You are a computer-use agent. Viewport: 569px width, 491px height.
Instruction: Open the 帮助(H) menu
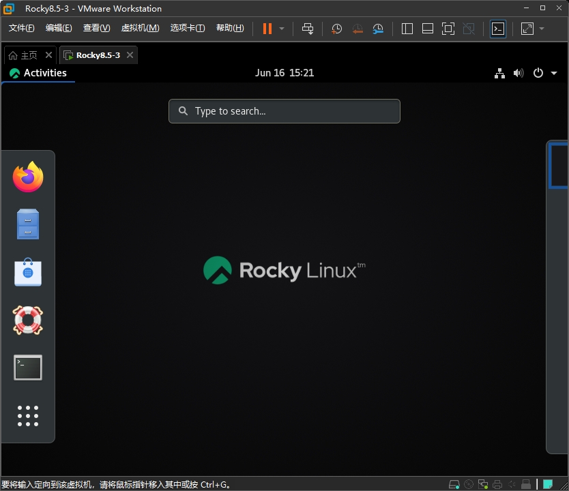tap(230, 28)
